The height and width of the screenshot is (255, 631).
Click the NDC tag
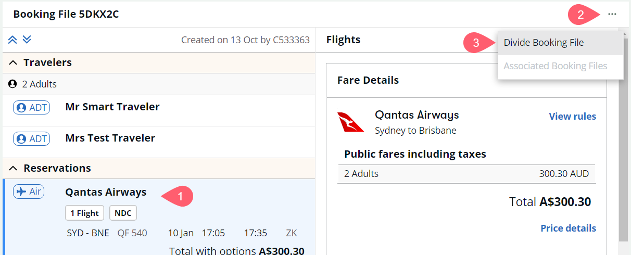(x=123, y=213)
